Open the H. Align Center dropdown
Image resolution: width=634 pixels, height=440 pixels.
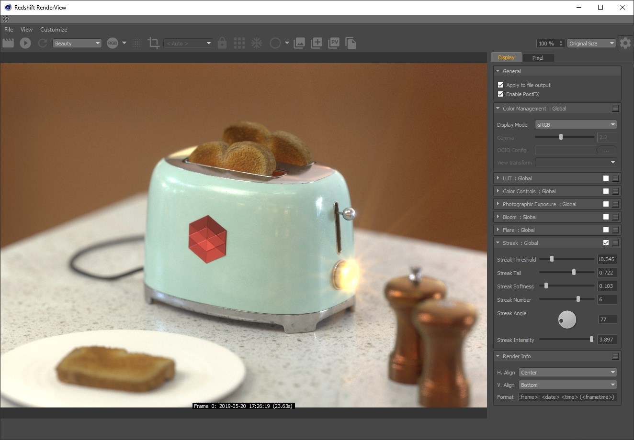click(568, 372)
